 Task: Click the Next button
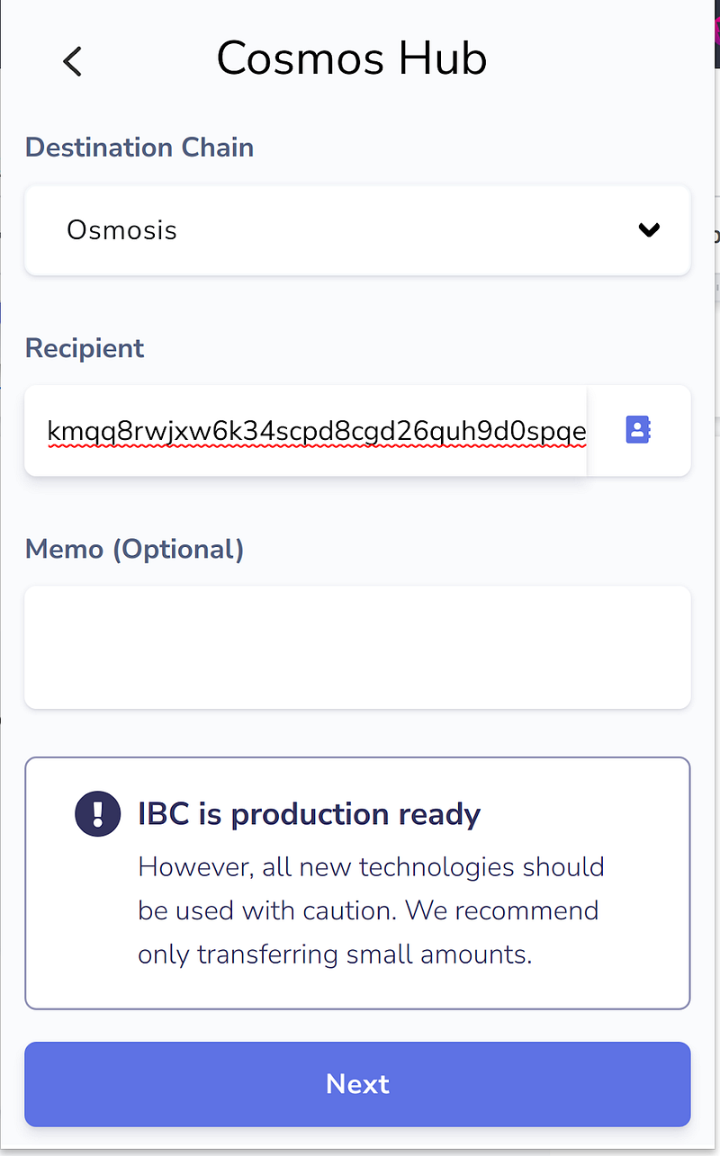point(357,1084)
